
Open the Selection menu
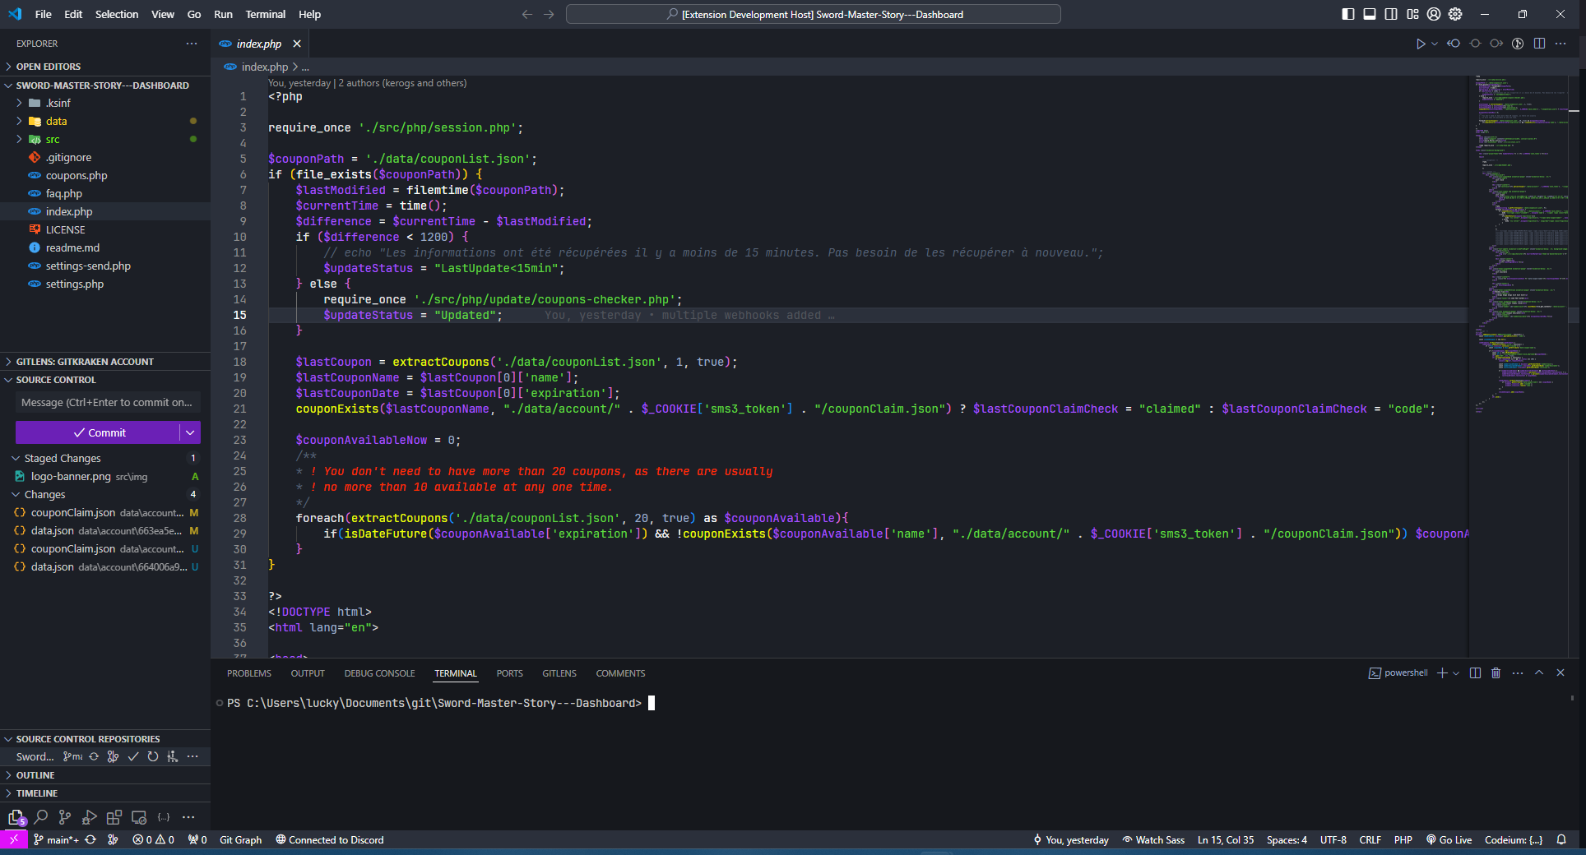[117, 14]
